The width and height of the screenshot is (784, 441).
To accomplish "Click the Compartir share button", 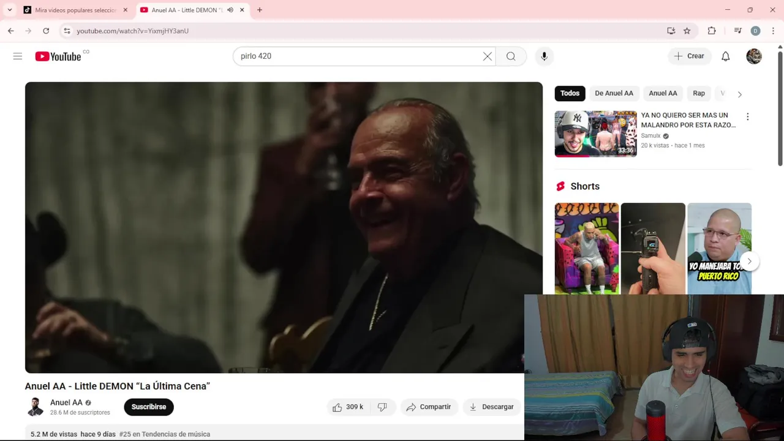I will click(429, 407).
